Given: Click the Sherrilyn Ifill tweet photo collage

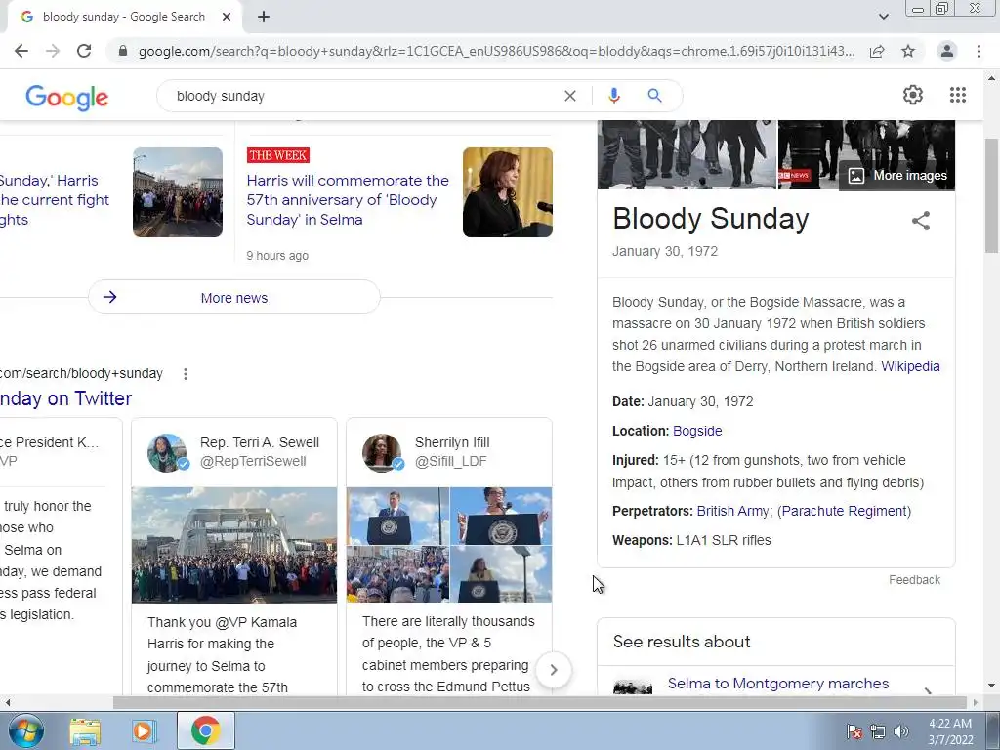Looking at the screenshot, I should 449,545.
